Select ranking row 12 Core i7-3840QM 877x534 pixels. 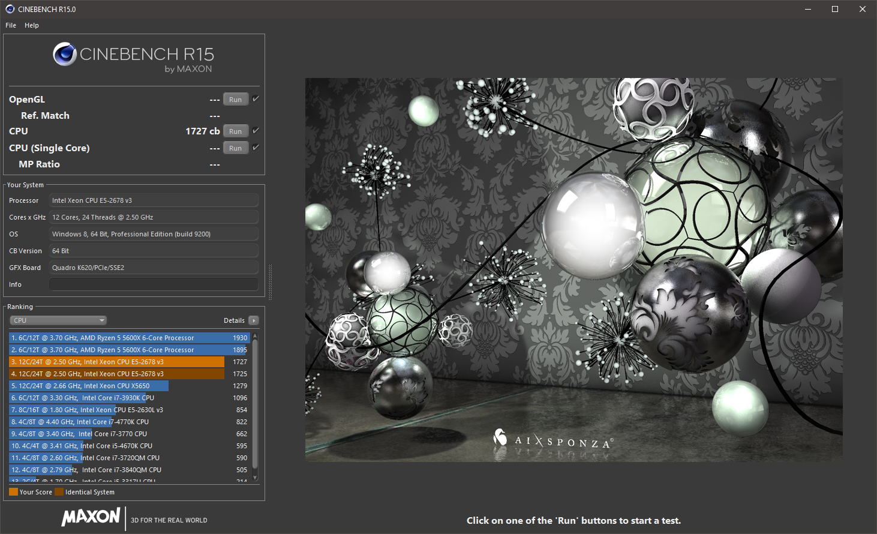tap(130, 470)
